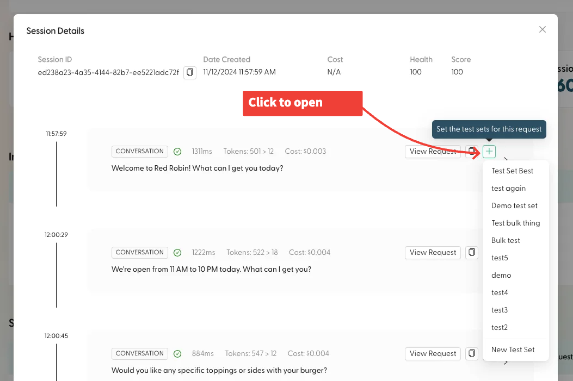Open View Request for the welcome message

pyautogui.click(x=433, y=152)
